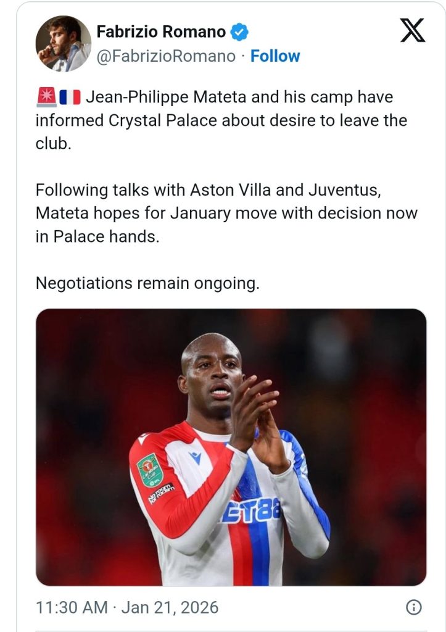Click the X logo in the tweet corner

pyautogui.click(x=413, y=30)
